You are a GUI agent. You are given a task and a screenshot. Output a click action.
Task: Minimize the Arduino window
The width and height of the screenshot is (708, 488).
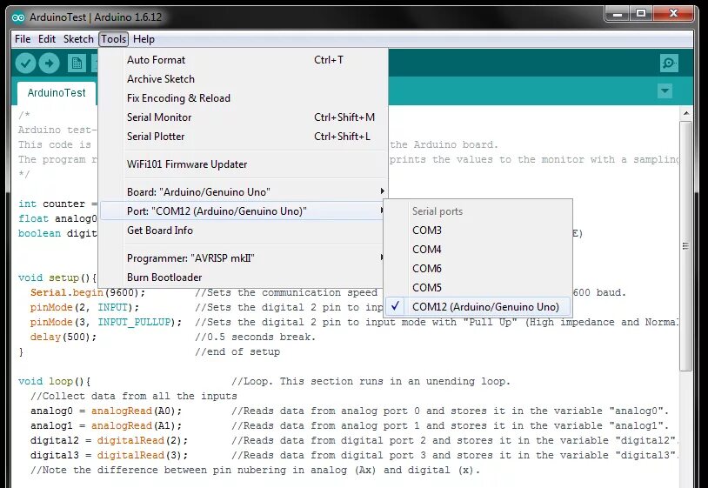tap(618, 14)
